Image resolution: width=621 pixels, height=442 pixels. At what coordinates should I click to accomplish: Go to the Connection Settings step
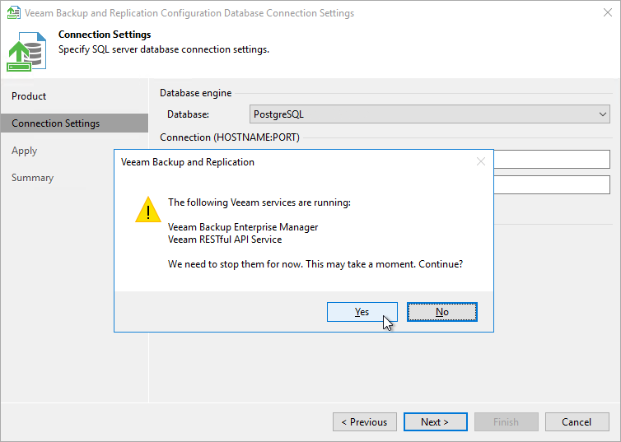(56, 123)
